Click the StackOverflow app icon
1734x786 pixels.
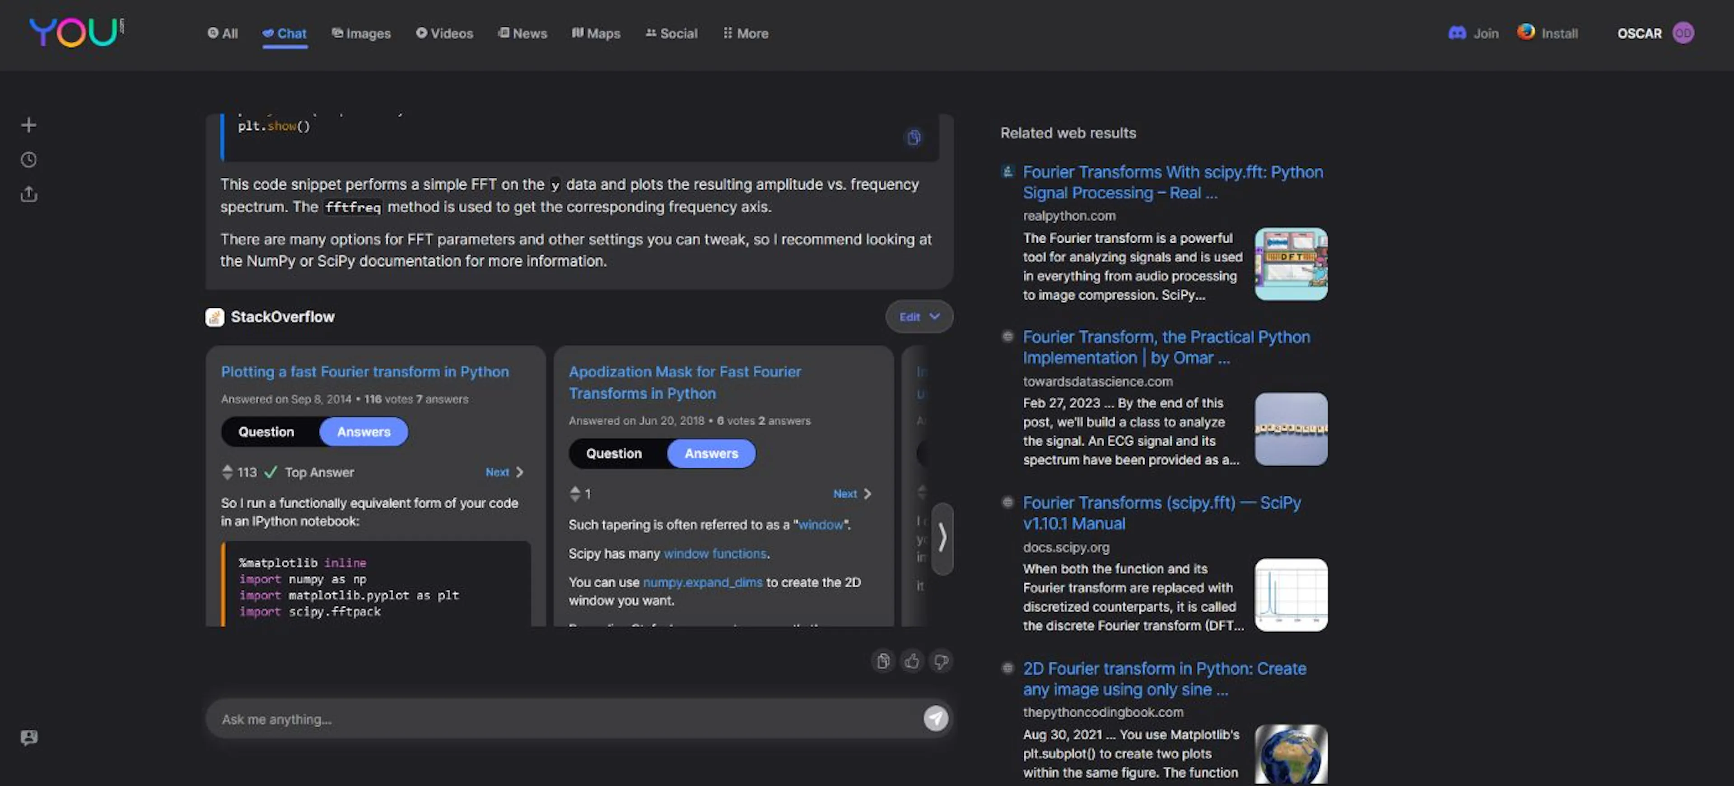pos(215,317)
